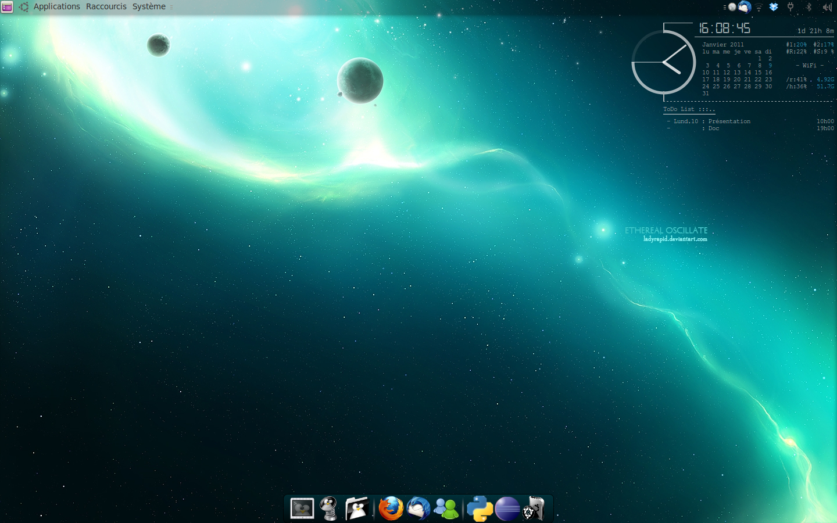Open the Système menu
837x523 pixels.
click(x=149, y=7)
